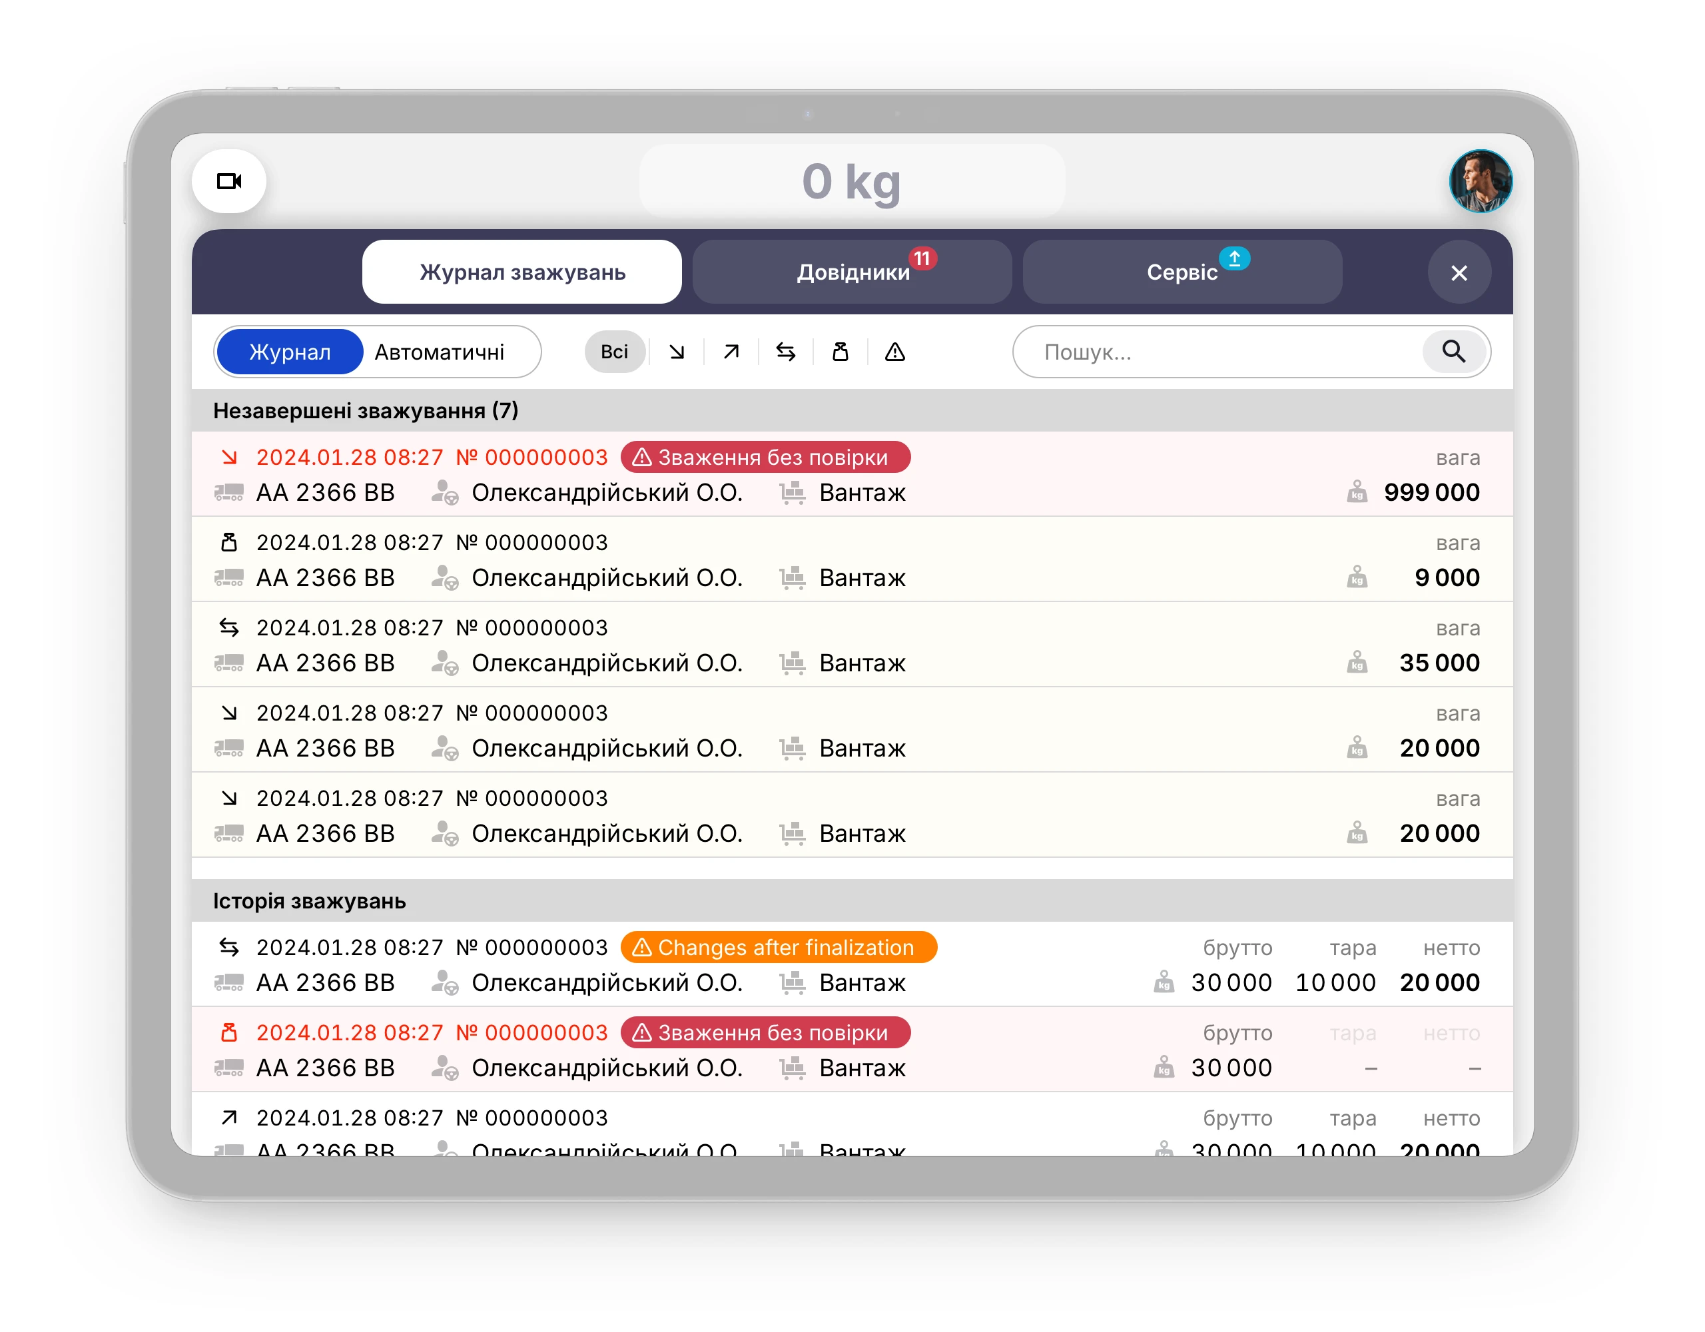
Task: Filter by warning triangle icon
Action: (894, 352)
